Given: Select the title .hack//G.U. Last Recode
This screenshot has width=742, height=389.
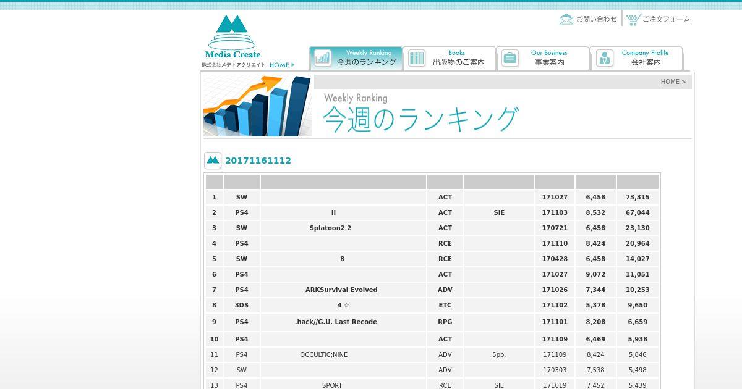Looking at the screenshot, I should pyautogui.click(x=336, y=322).
